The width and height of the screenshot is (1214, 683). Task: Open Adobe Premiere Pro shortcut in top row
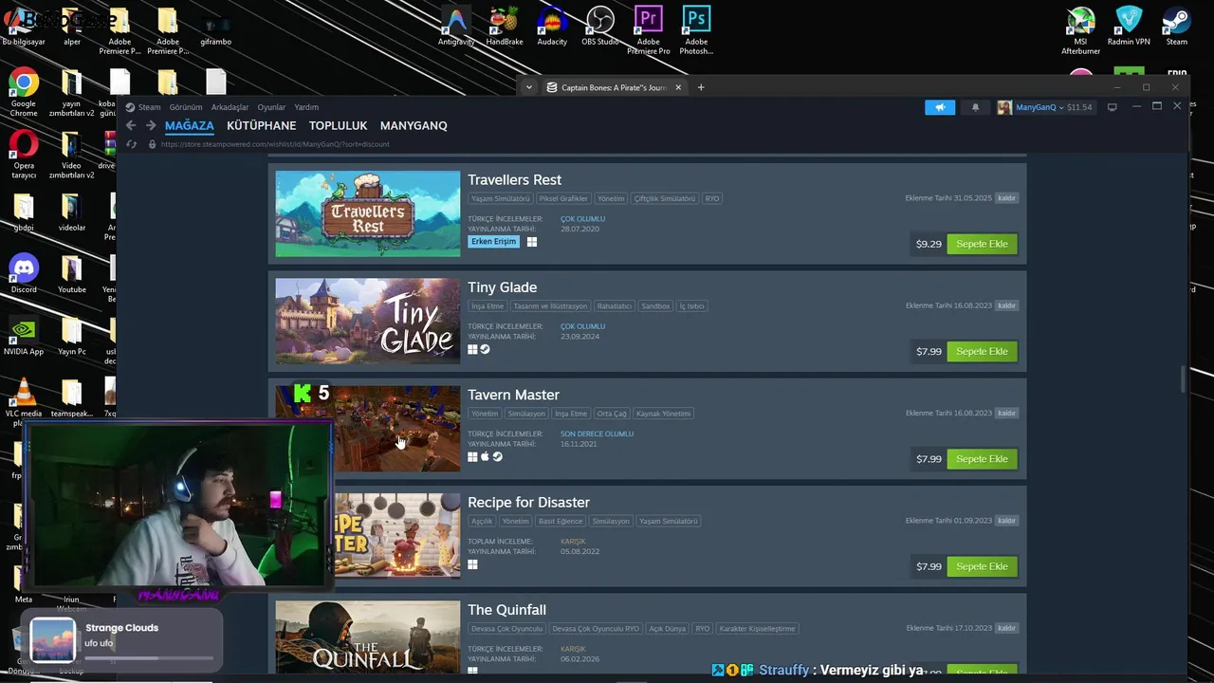coord(649,28)
